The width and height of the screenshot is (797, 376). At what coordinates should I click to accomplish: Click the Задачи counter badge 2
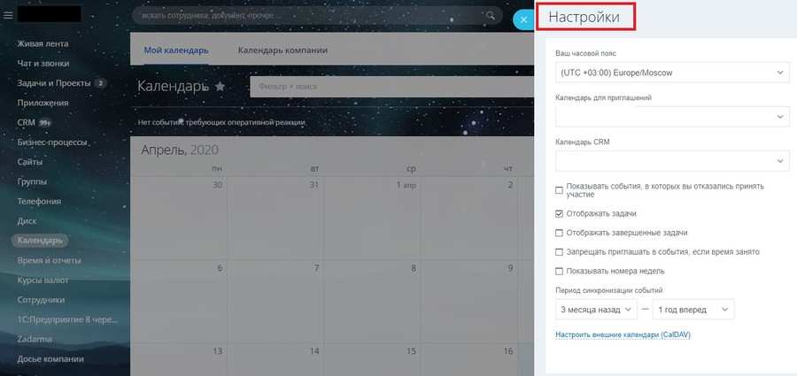coord(101,83)
